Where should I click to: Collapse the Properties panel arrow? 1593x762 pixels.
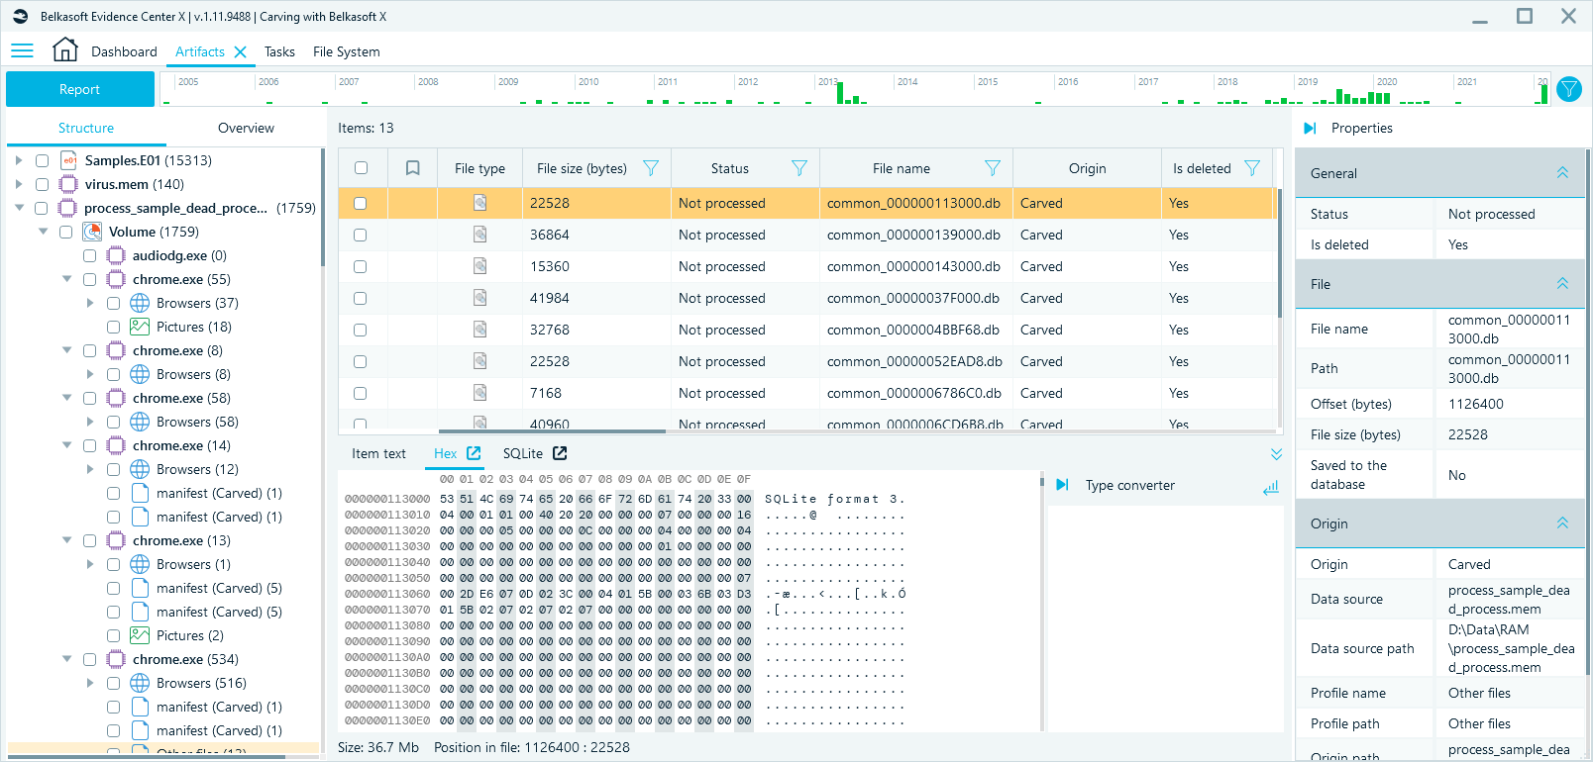tap(1310, 128)
